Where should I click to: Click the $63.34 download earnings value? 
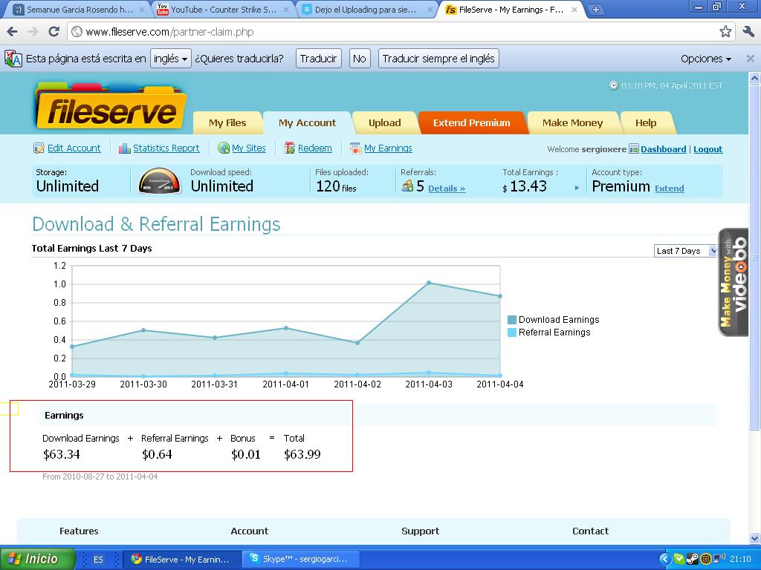point(61,455)
